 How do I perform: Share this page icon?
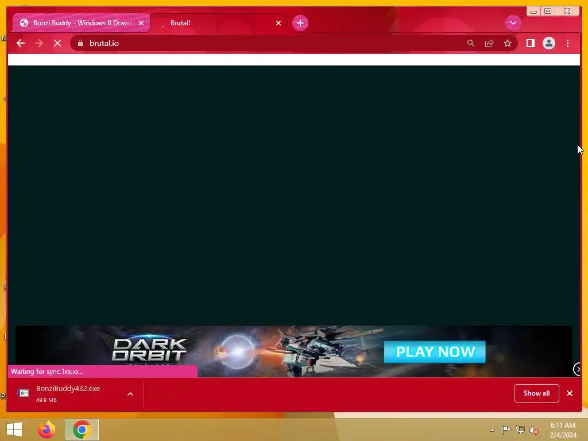pos(489,43)
